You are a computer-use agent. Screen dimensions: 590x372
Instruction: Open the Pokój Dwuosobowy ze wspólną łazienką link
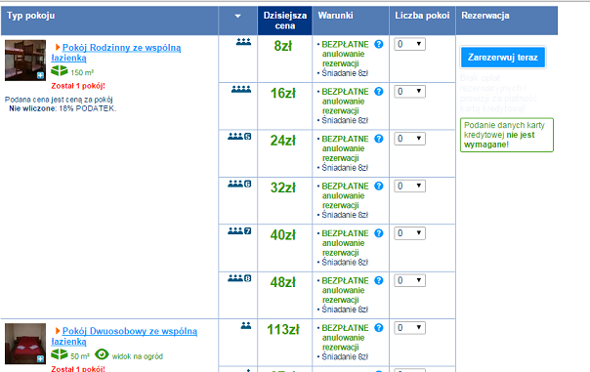[x=124, y=336]
